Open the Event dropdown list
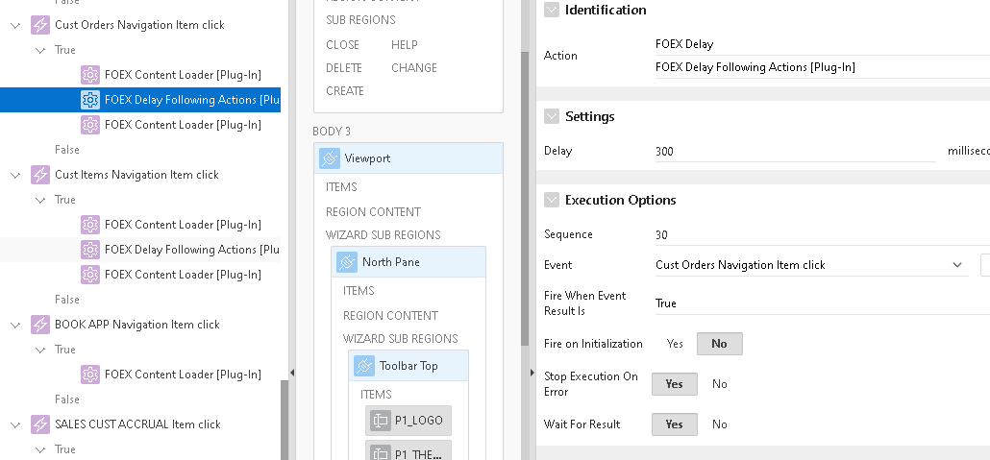 957,265
